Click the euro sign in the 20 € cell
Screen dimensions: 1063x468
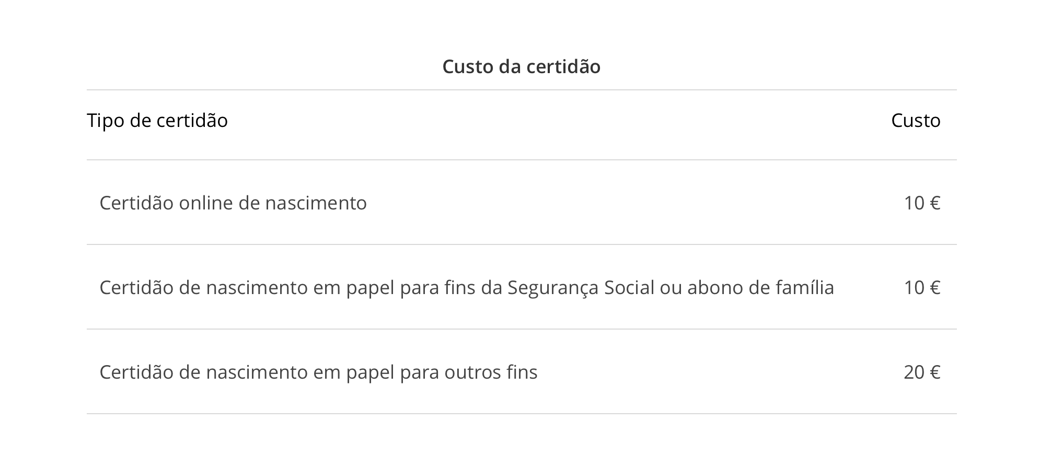pos(935,372)
